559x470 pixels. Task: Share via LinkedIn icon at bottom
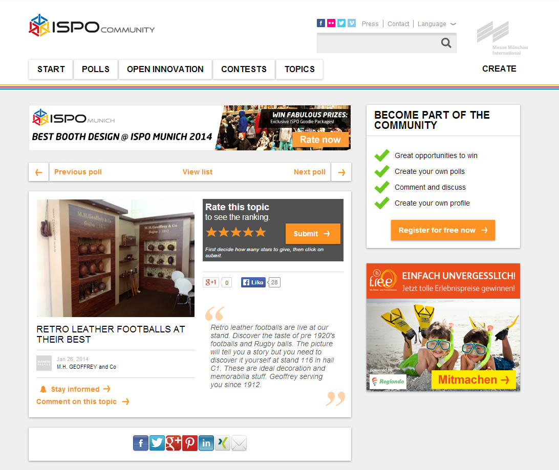(x=206, y=443)
